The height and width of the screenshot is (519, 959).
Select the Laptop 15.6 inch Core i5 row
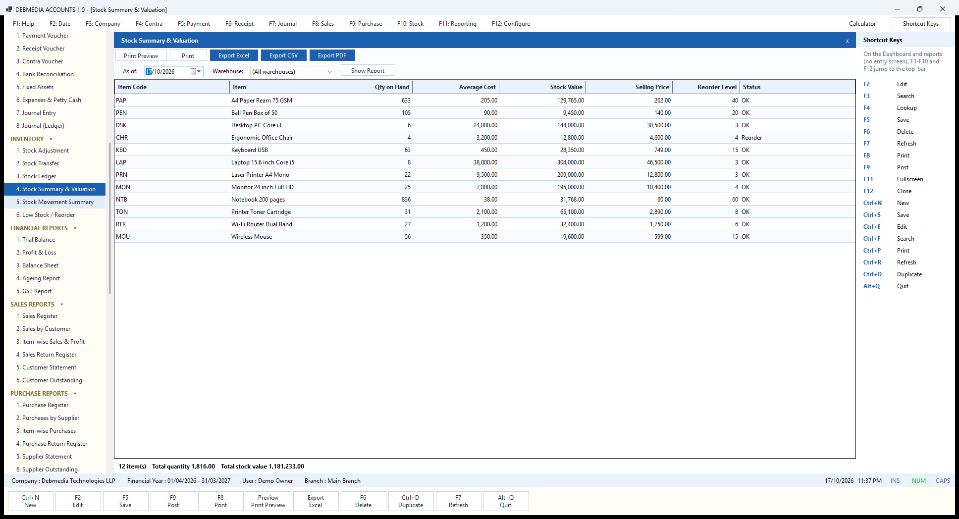click(x=484, y=162)
